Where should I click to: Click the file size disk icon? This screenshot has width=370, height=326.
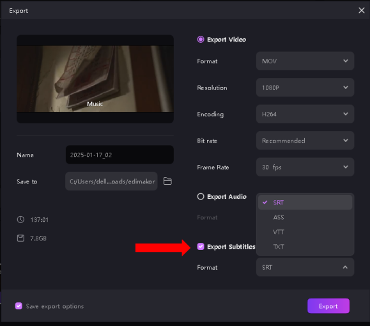coord(20,238)
